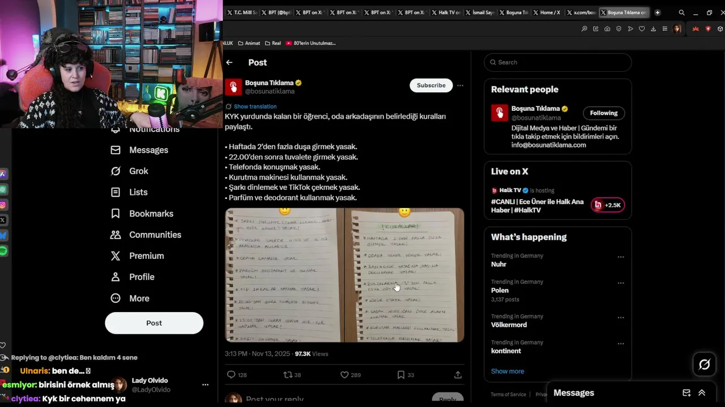Open 80'lerin Unutulmaz bookmark
This screenshot has width=725, height=407.
pyautogui.click(x=311, y=43)
